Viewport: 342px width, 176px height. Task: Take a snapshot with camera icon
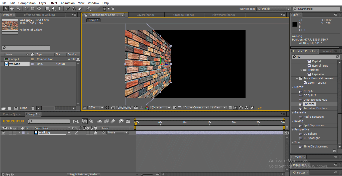[136, 108]
